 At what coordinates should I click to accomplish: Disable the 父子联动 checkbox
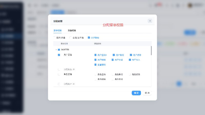pyautogui.click(x=89, y=38)
